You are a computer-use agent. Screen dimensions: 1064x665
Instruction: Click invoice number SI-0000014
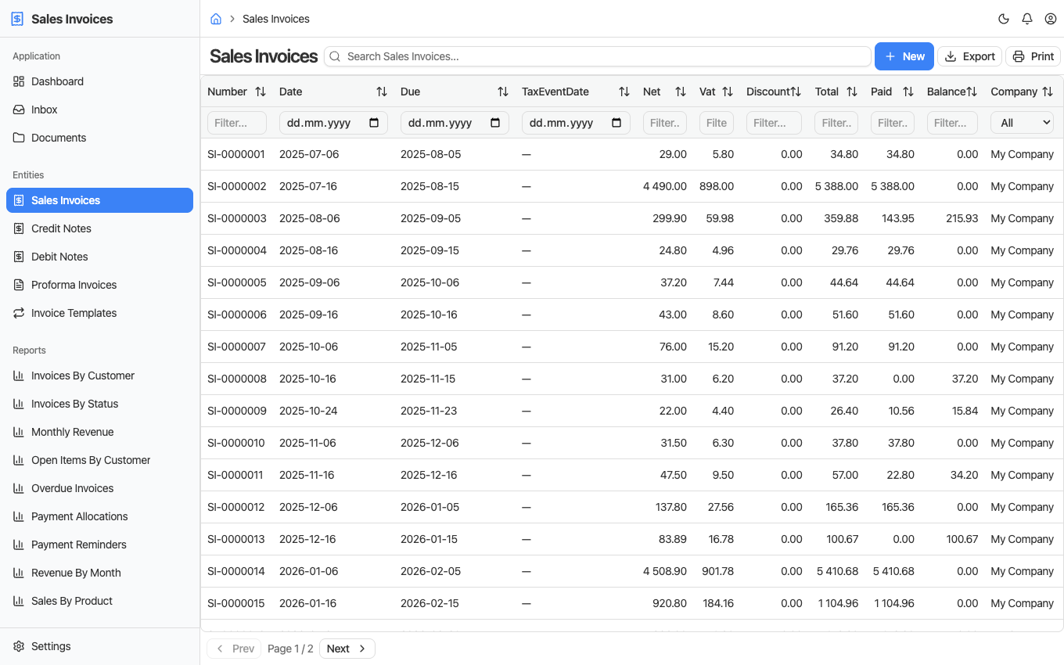236,571
